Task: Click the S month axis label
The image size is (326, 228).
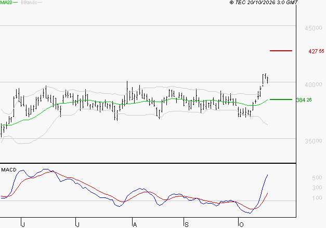Action: [187, 225]
